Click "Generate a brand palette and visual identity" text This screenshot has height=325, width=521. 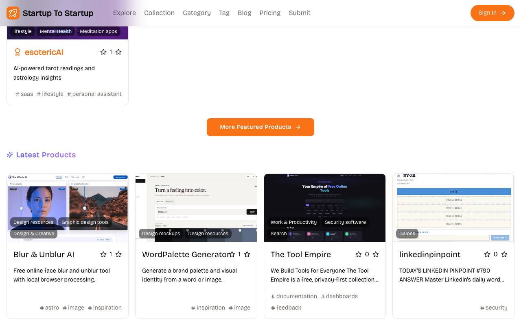click(x=189, y=275)
